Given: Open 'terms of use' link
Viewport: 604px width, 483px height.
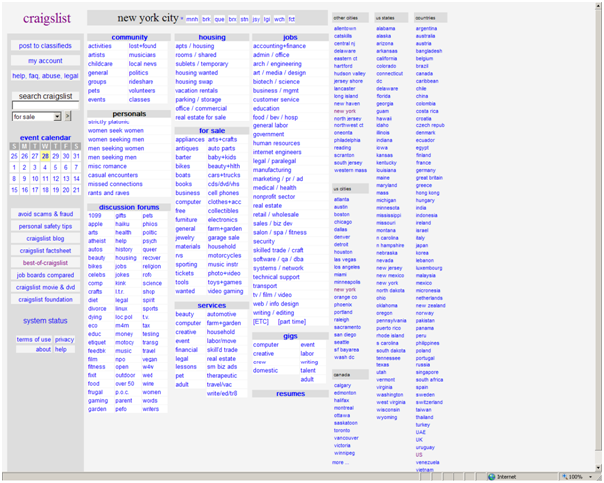Looking at the screenshot, I should [x=34, y=339].
